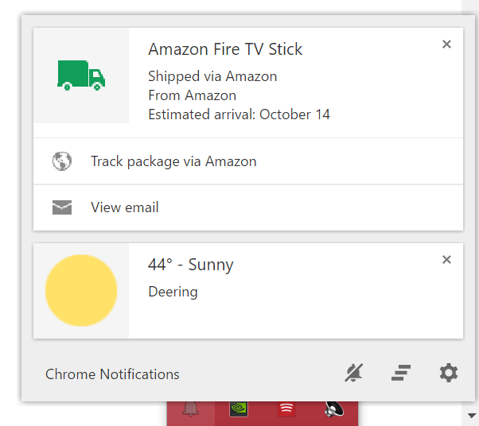This screenshot has height=426, width=479.
Task: Click the sunny weather sun icon
Action: pyautogui.click(x=81, y=290)
